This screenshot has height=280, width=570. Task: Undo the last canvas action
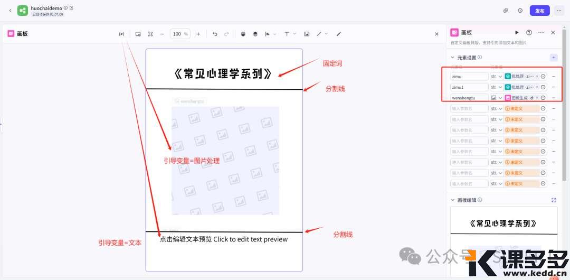pyautogui.click(x=215, y=34)
